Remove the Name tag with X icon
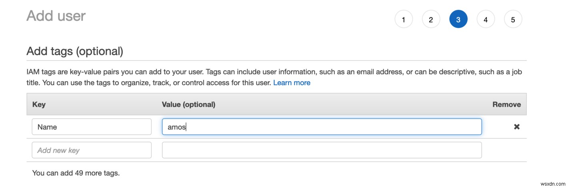Screen dimensions: 570x188 tap(516, 127)
